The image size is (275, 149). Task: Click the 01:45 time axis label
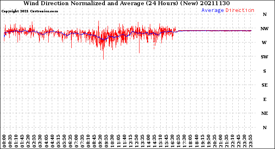pyautogui.click(x=22, y=141)
